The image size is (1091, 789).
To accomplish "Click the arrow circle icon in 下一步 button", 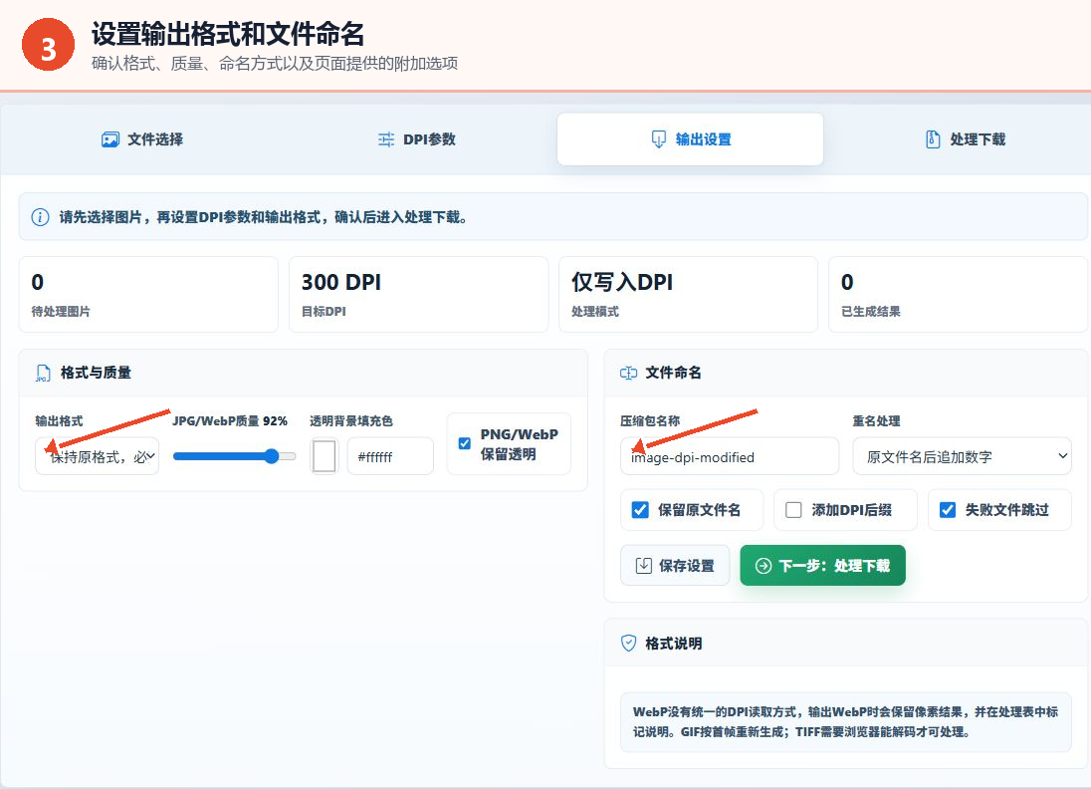I will (764, 566).
